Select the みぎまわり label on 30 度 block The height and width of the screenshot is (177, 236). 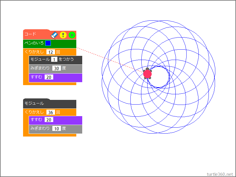[x=40, y=68]
